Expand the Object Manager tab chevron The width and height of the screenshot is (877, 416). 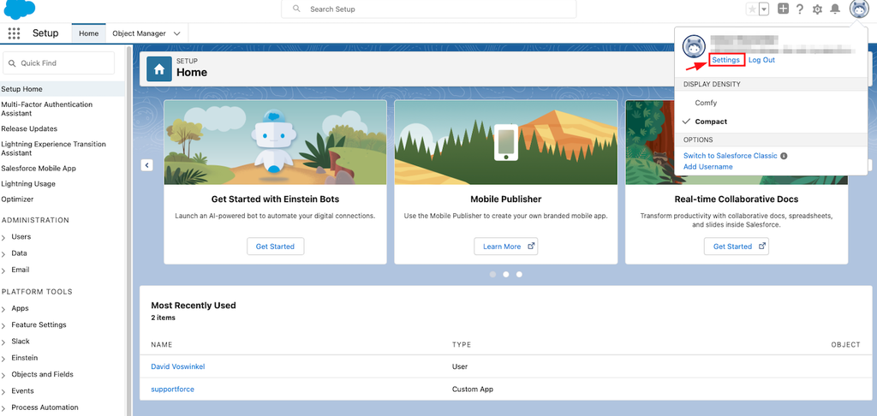point(176,33)
